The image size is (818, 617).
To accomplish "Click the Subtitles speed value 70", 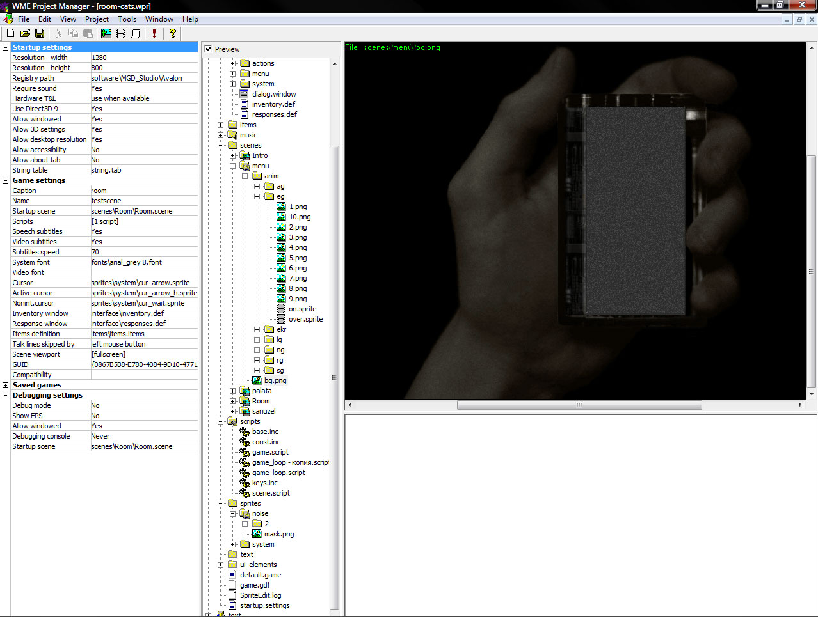I will (144, 252).
